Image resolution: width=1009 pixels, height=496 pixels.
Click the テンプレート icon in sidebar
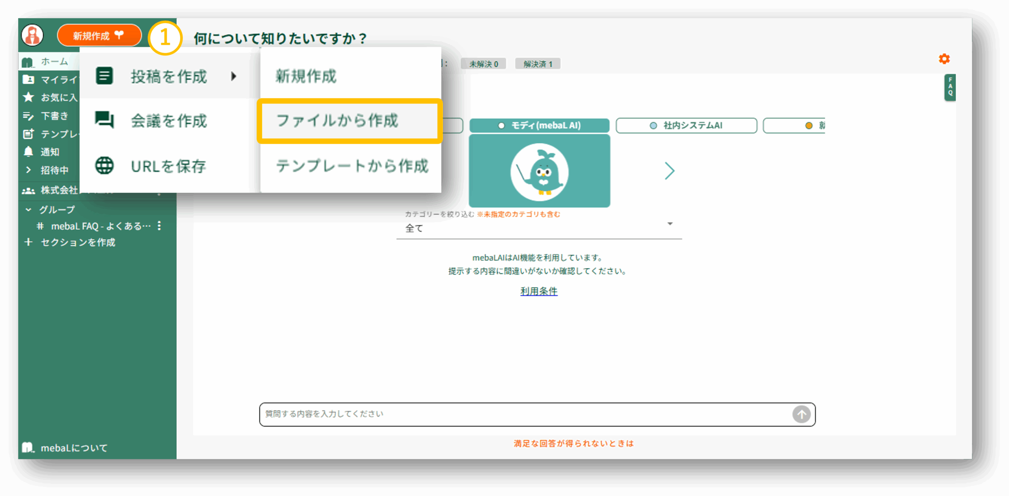(x=28, y=134)
